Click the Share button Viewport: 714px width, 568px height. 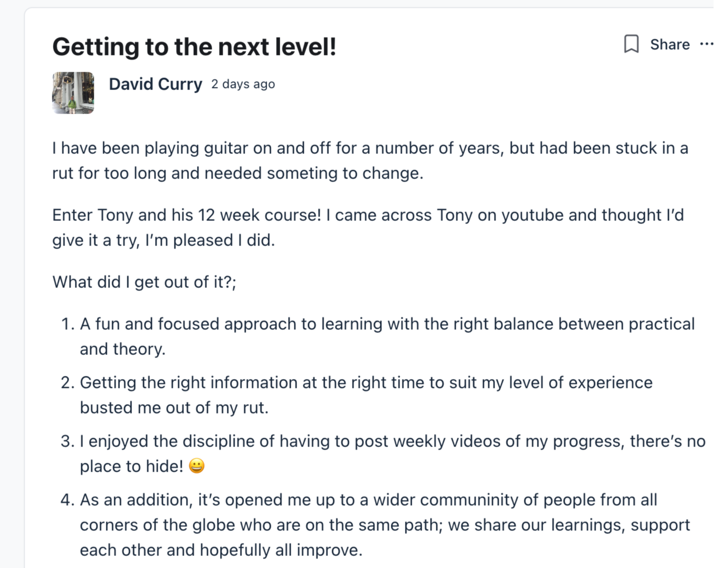[669, 44]
